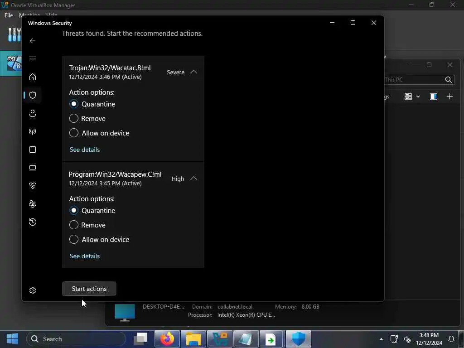Select Quarantine for Program:Win32/Wacapew.C!ml
The height and width of the screenshot is (348, 464).
click(x=74, y=210)
